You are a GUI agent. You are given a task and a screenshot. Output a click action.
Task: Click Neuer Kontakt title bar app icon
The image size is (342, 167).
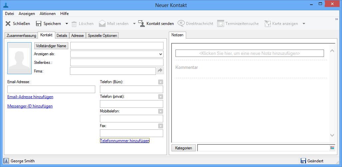[6, 5]
